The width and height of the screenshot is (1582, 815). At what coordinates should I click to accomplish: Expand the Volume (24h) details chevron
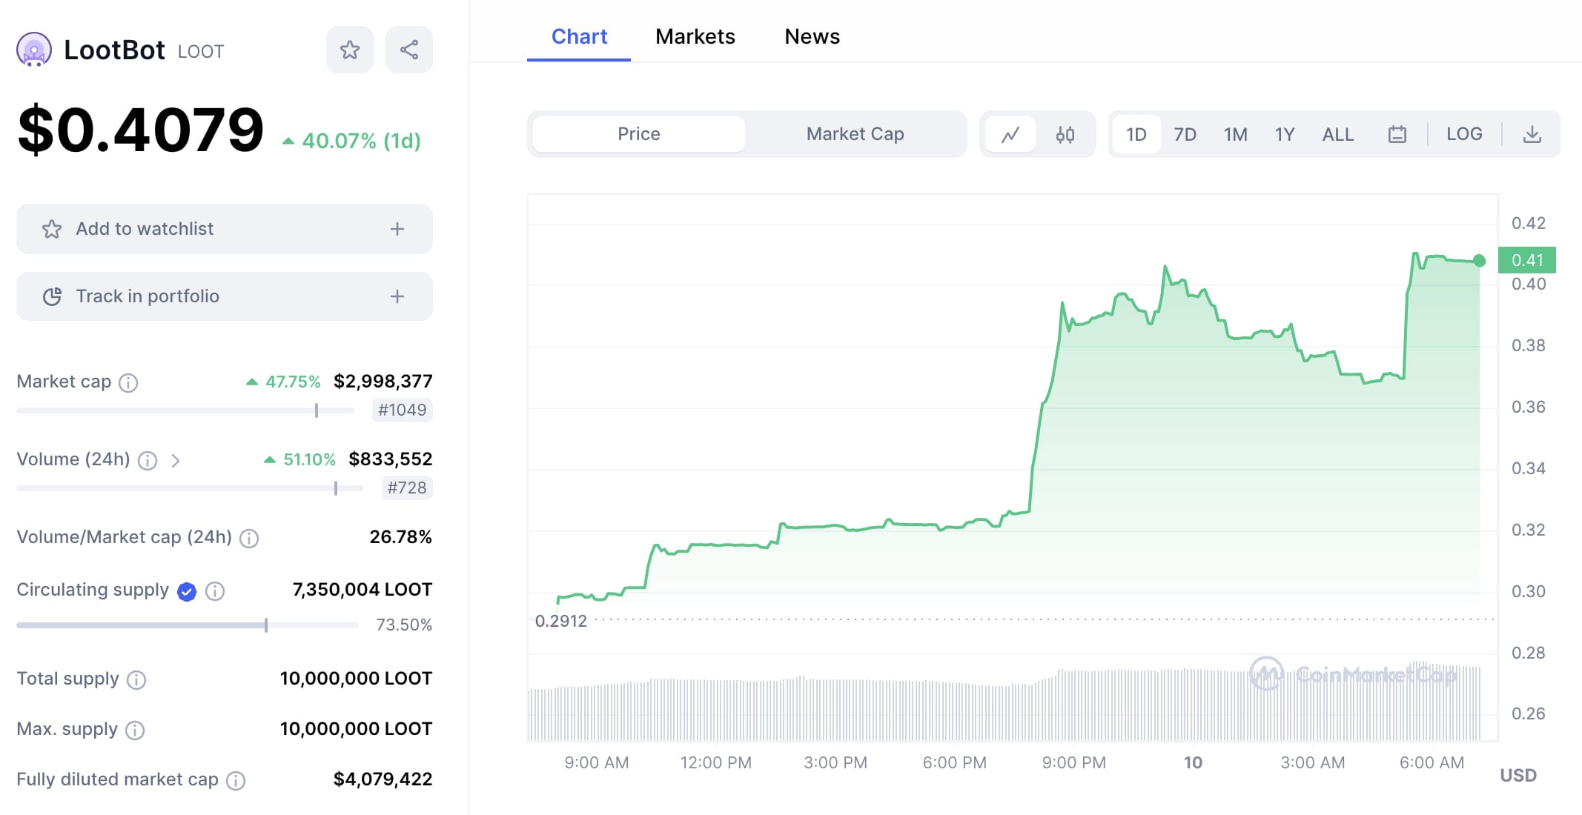177,461
